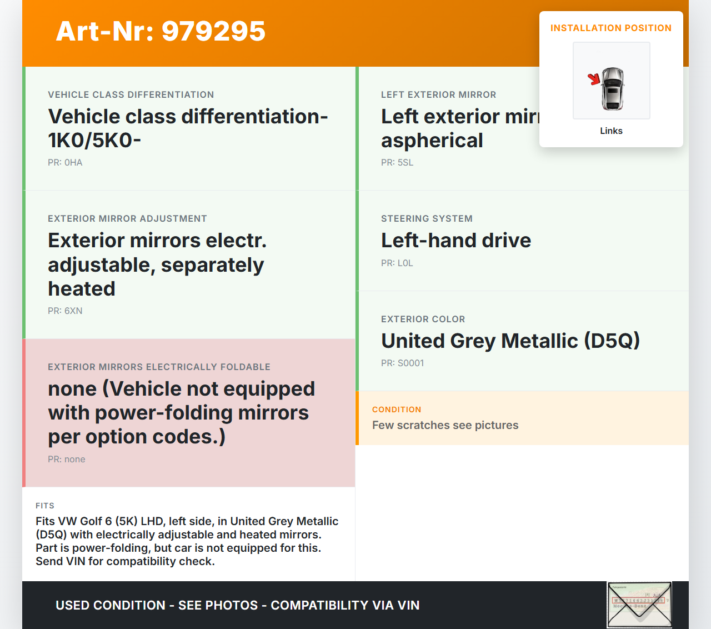Click the car installation position icon

[x=611, y=81]
